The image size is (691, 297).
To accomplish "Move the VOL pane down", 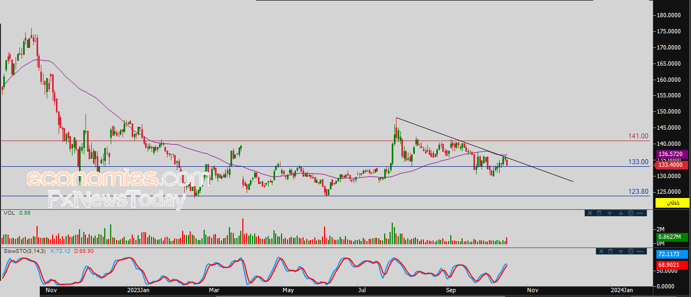I will [621, 214].
